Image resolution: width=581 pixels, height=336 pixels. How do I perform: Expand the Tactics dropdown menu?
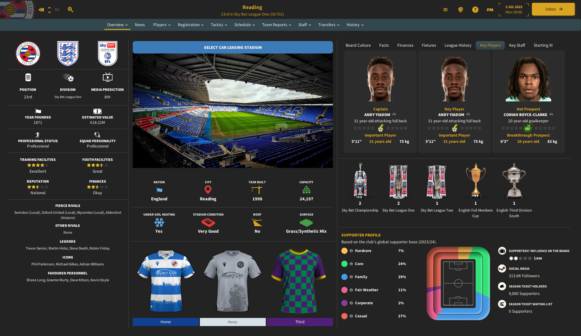point(219,25)
